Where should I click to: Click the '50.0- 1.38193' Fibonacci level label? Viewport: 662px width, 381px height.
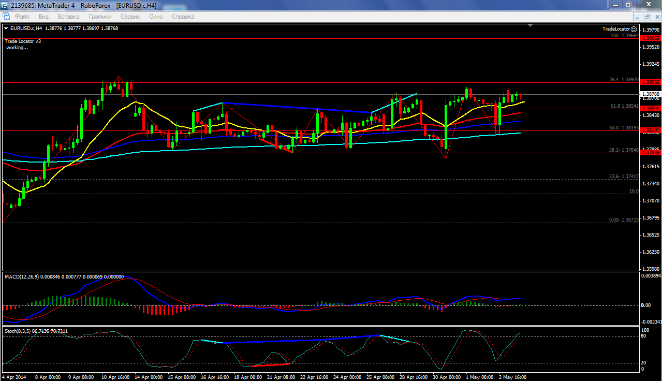tap(624, 127)
